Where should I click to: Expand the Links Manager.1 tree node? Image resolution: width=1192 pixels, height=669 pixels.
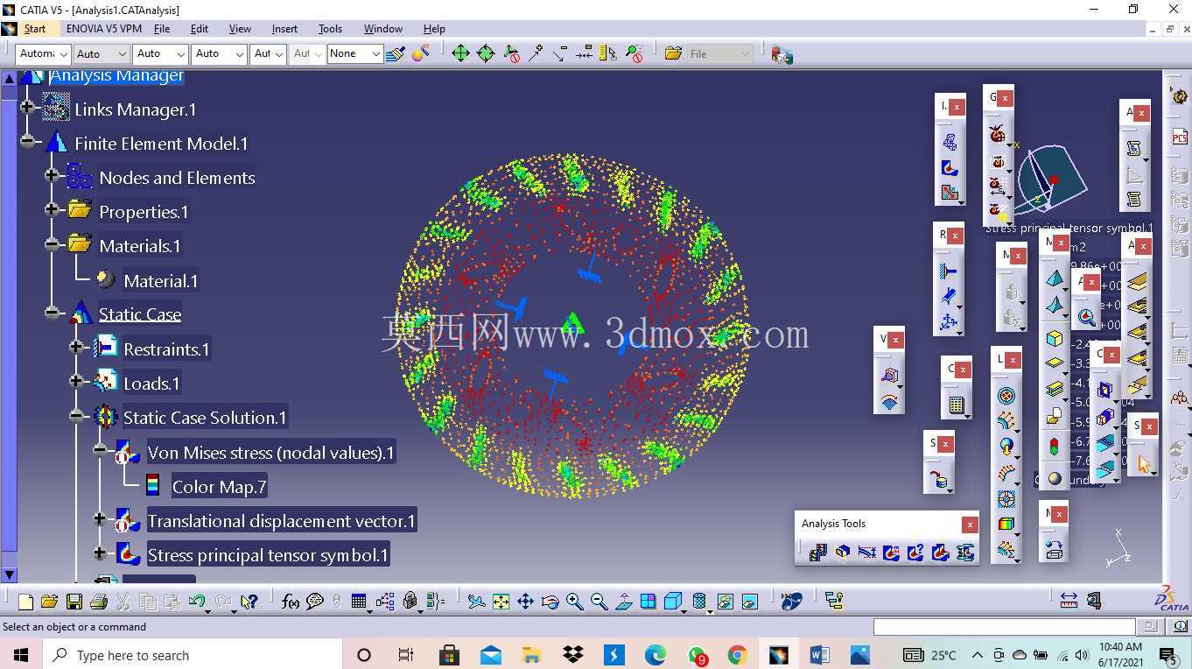27,108
